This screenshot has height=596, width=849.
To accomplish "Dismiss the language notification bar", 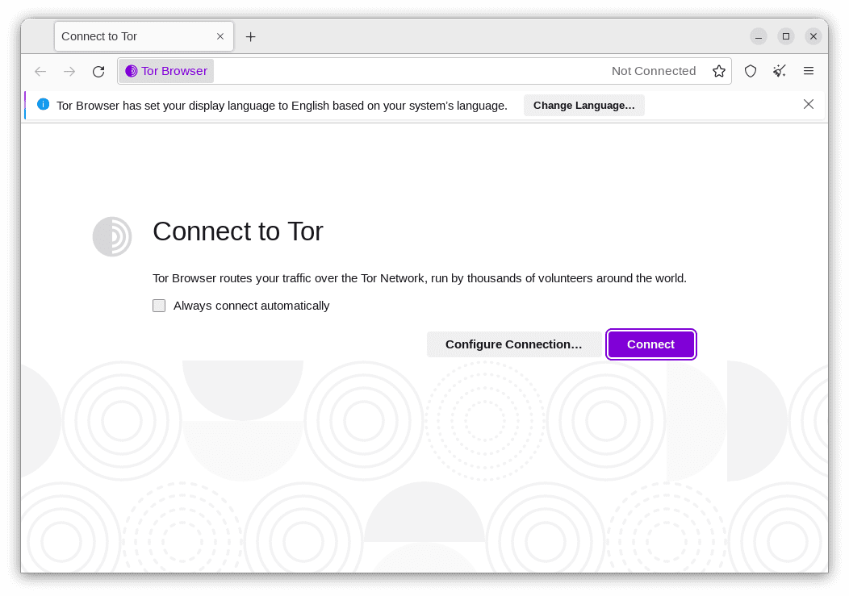I will click(x=809, y=104).
